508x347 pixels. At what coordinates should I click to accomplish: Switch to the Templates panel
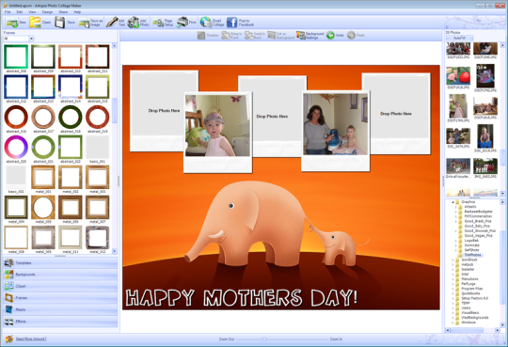[60, 263]
